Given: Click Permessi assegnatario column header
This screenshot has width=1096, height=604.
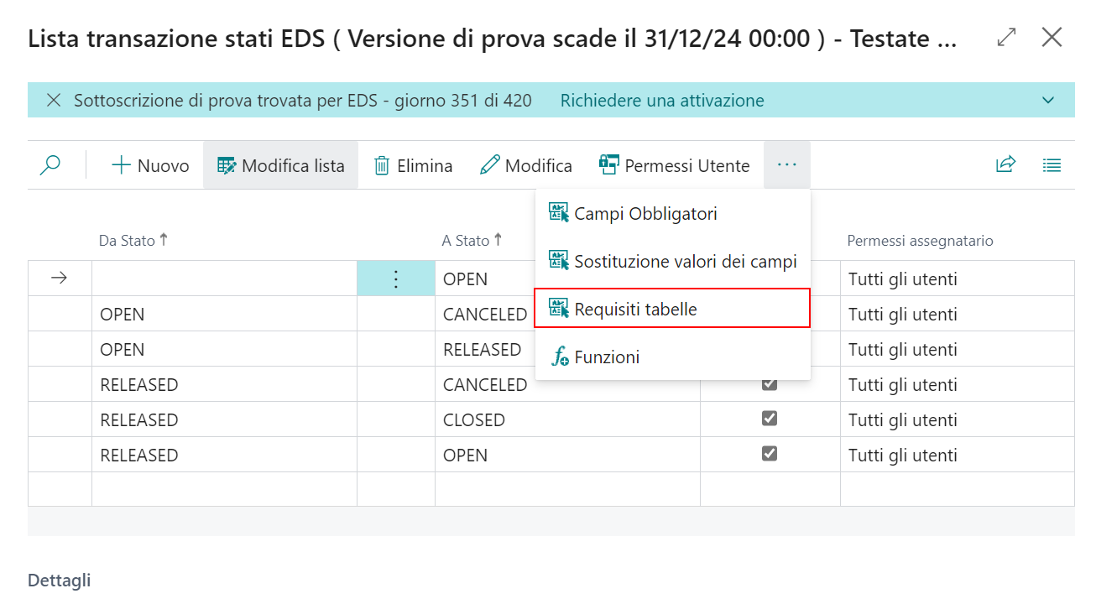Looking at the screenshot, I should pos(920,241).
